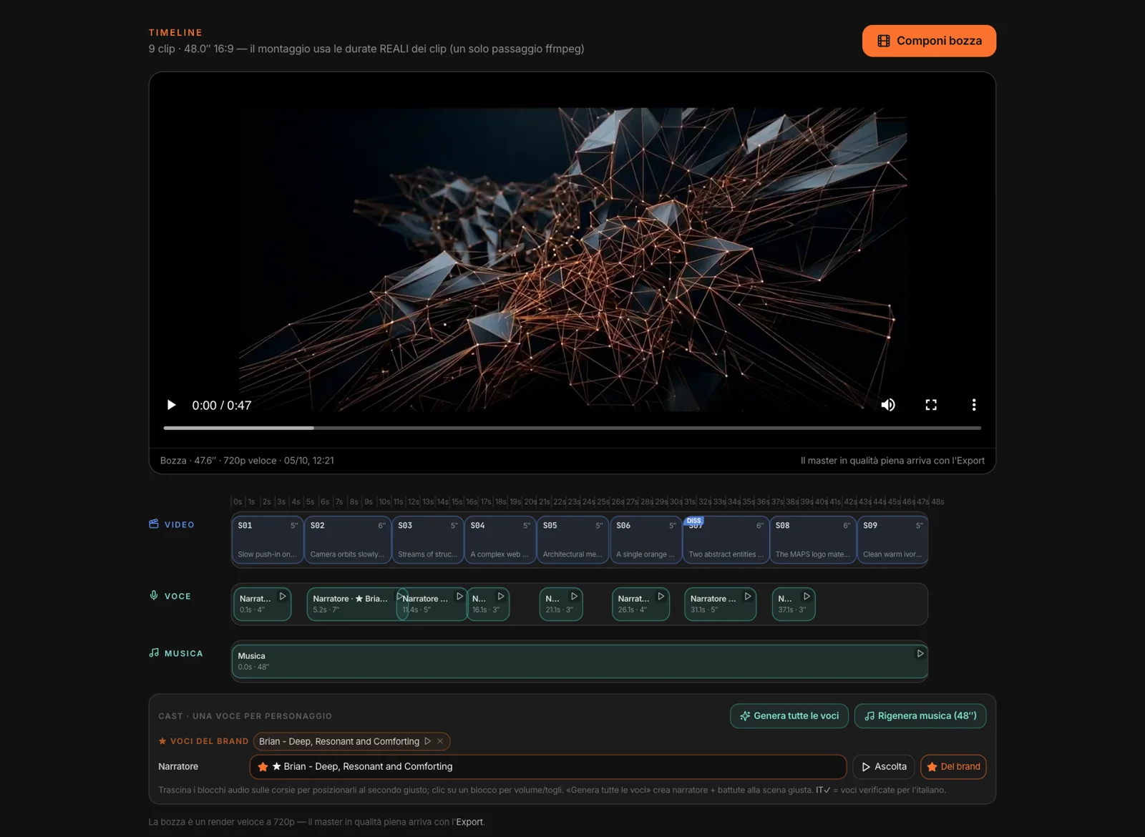Mute the video player volume

(x=888, y=405)
